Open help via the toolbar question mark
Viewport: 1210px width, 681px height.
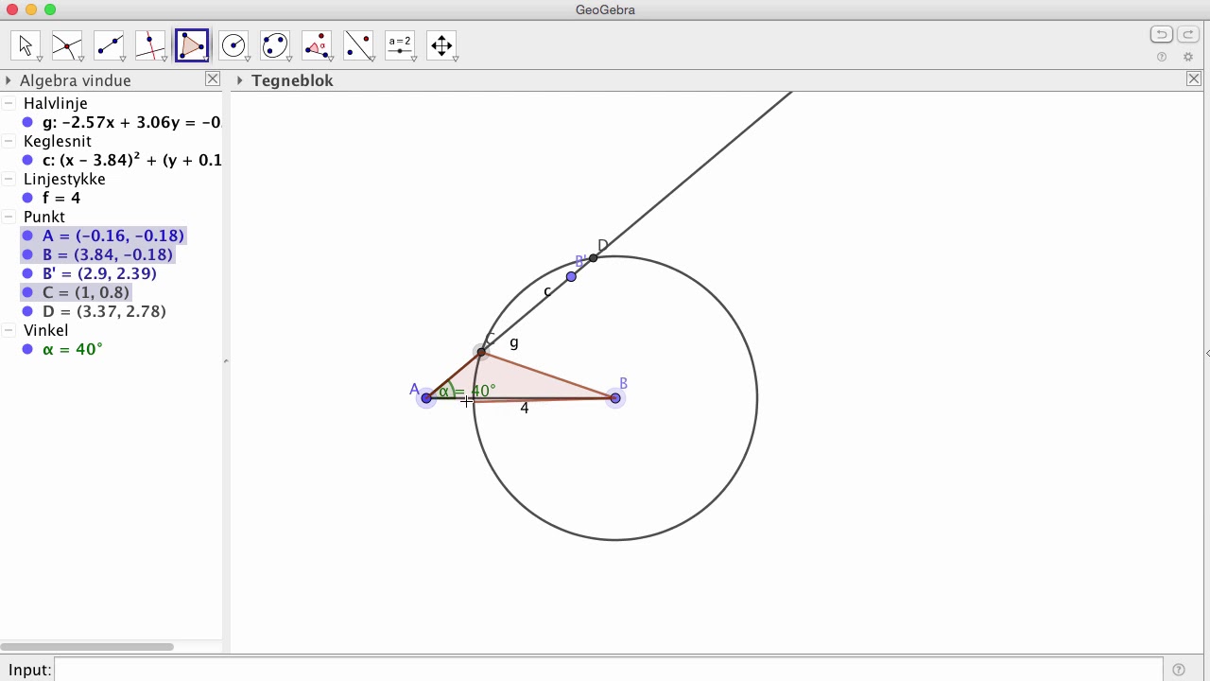(1162, 57)
